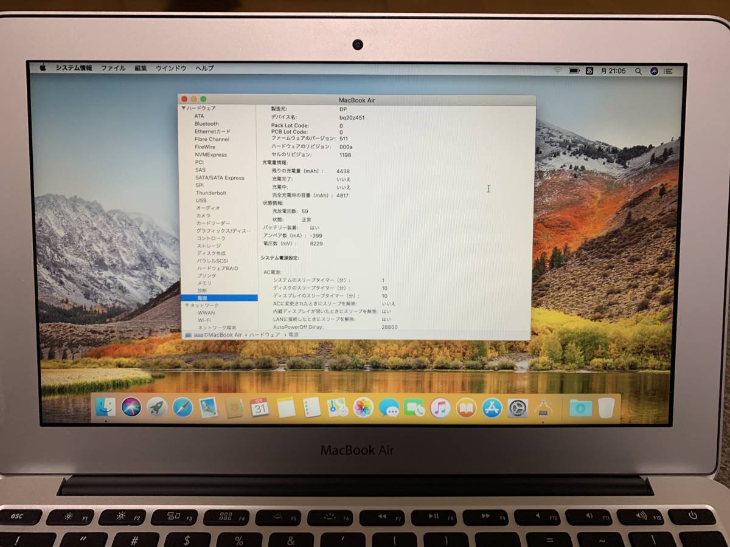Open the ウインドウ menu

click(x=171, y=69)
